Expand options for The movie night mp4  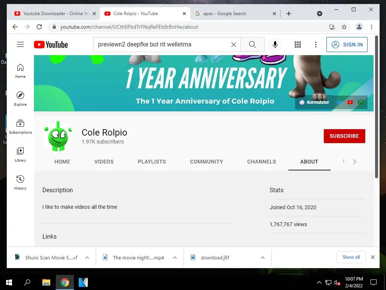(x=175, y=258)
